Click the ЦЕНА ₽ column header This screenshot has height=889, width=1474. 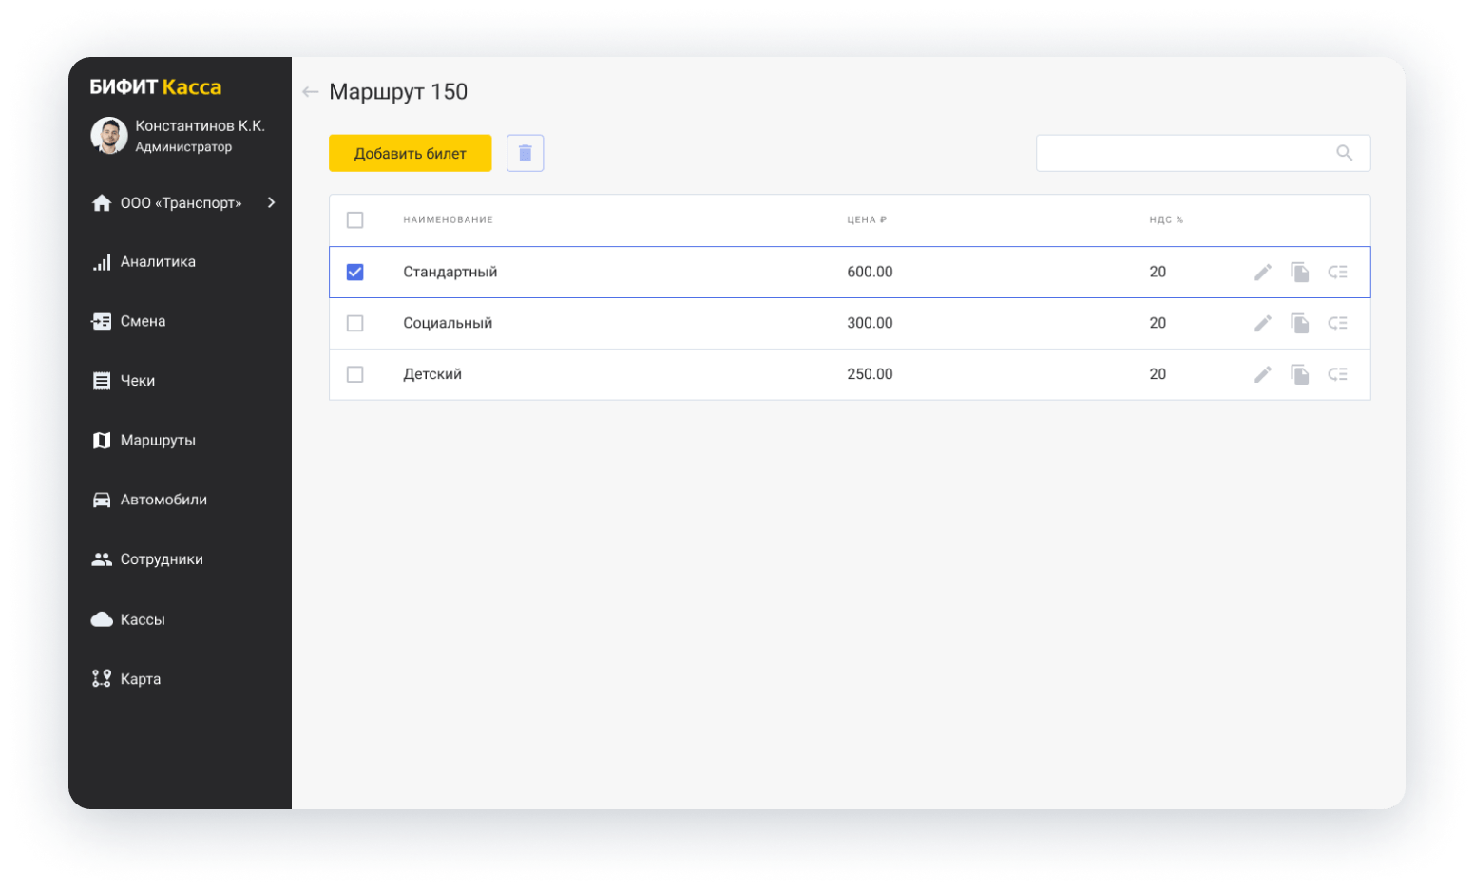click(867, 220)
